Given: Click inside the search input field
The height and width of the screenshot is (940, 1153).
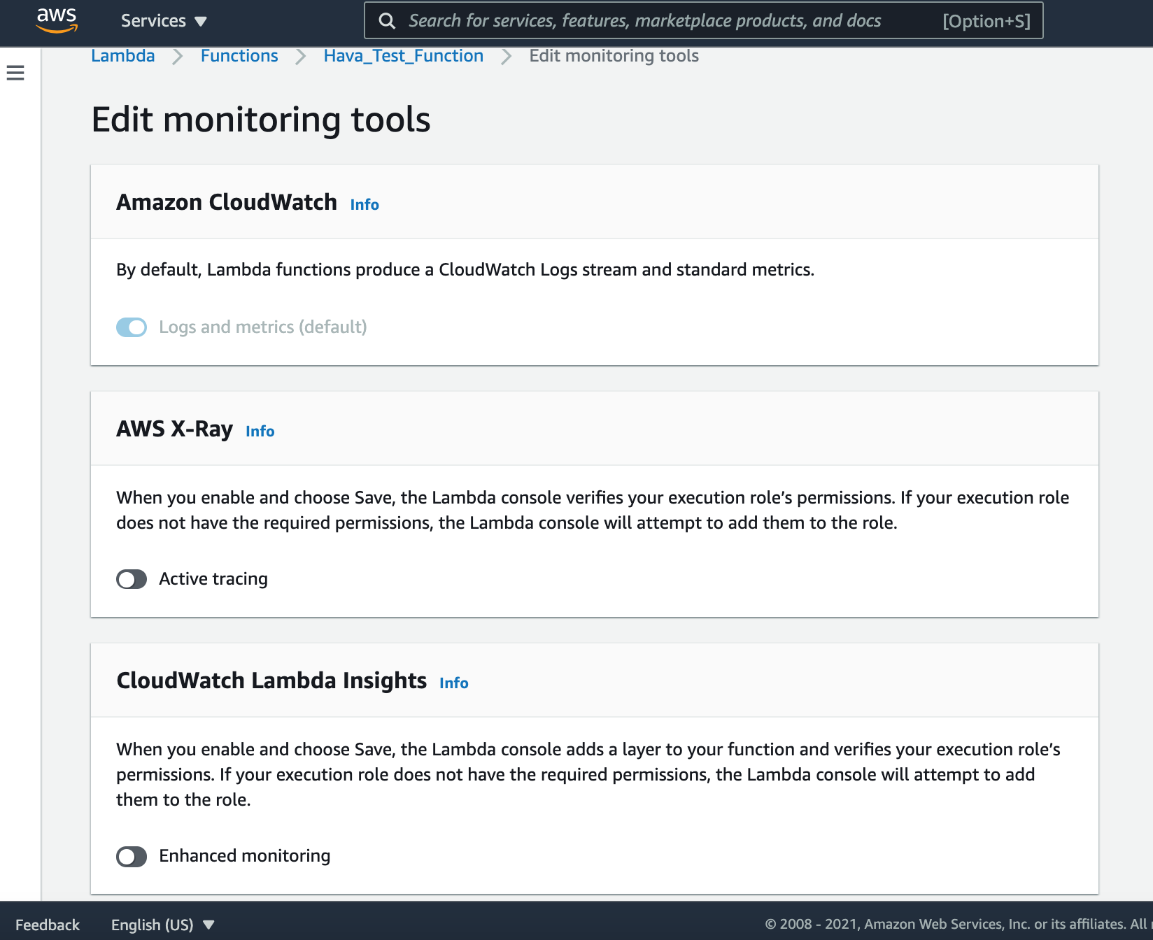Looking at the screenshot, I should [665, 21].
